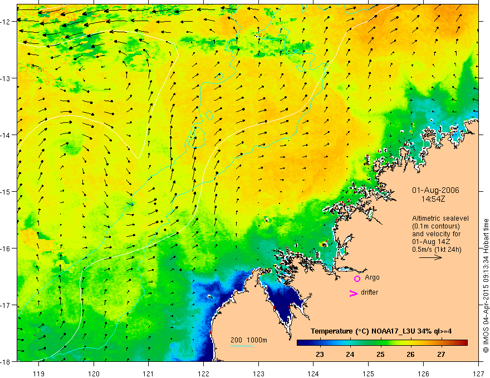Click the '-18' latitude axis label

[6, 361]
